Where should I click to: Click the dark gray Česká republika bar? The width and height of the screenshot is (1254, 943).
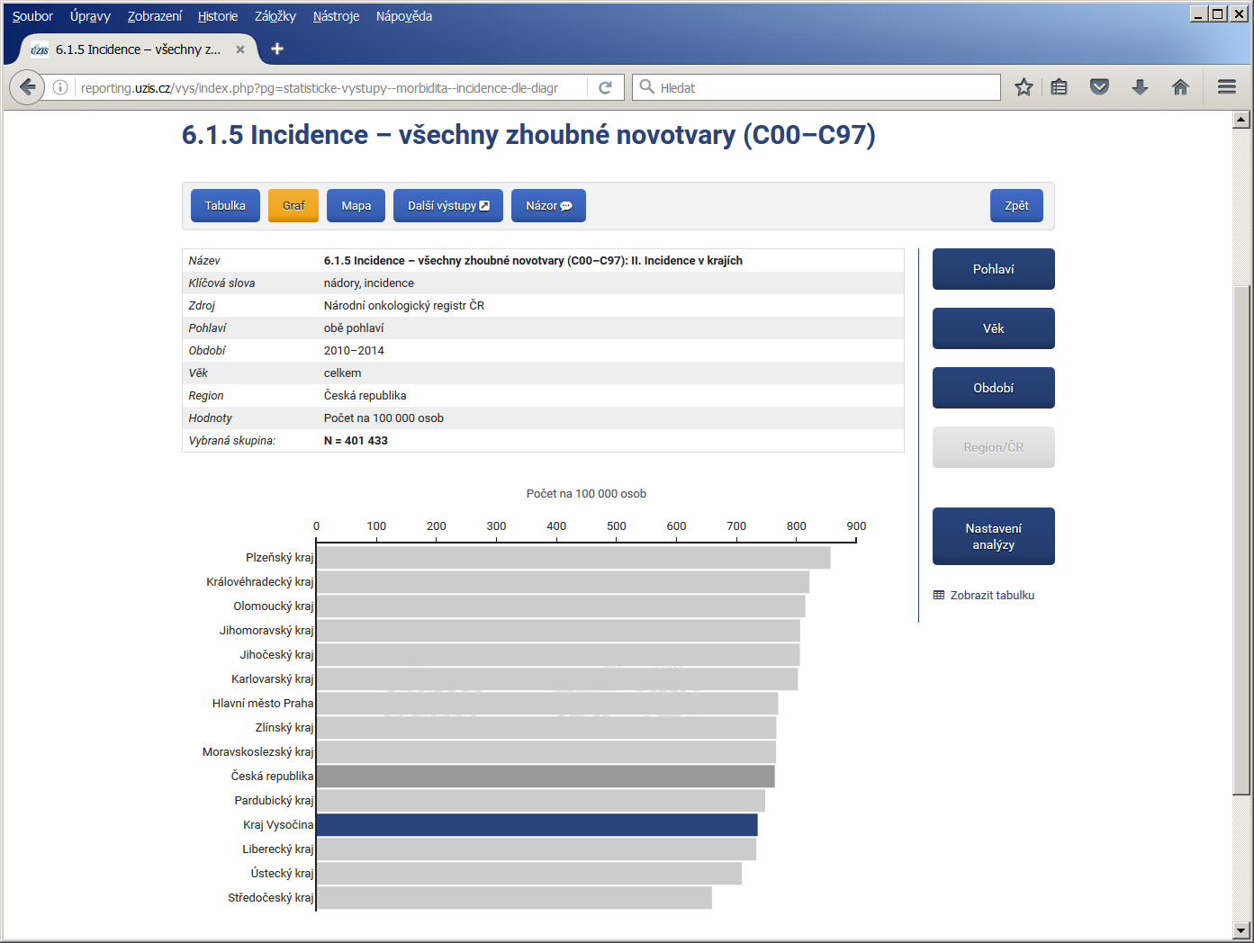(x=546, y=777)
